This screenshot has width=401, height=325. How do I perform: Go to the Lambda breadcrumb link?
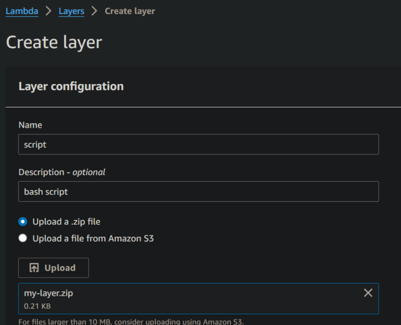point(22,11)
